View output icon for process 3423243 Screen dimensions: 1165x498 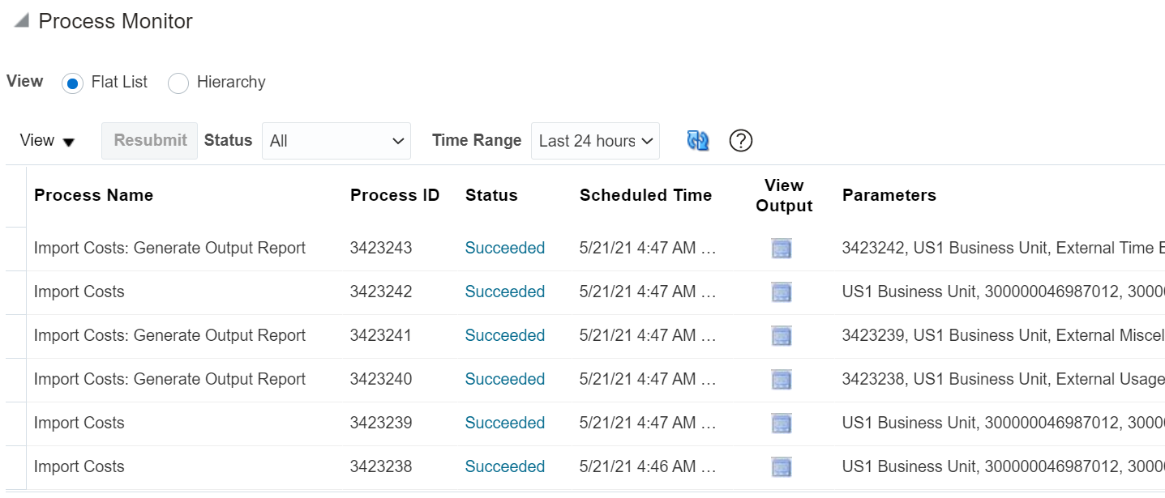pyautogui.click(x=782, y=249)
